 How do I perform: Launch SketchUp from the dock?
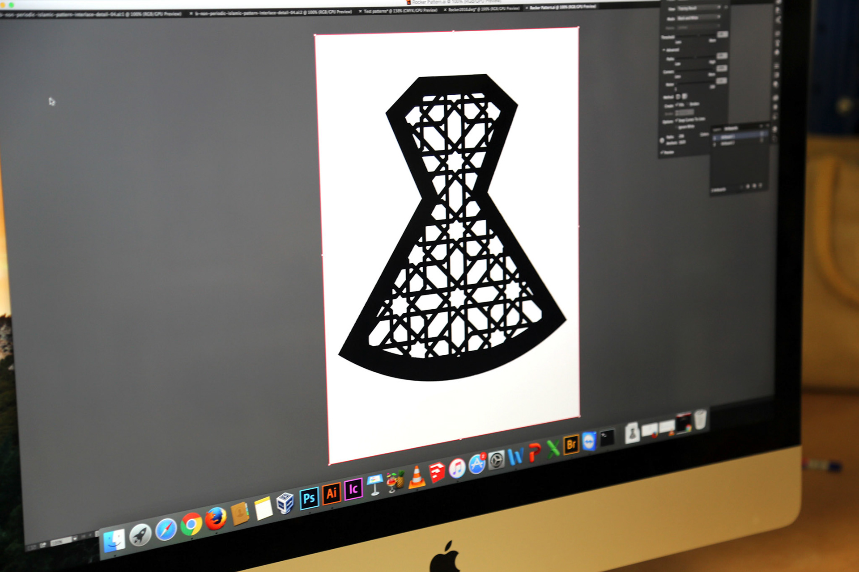(437, 473)
